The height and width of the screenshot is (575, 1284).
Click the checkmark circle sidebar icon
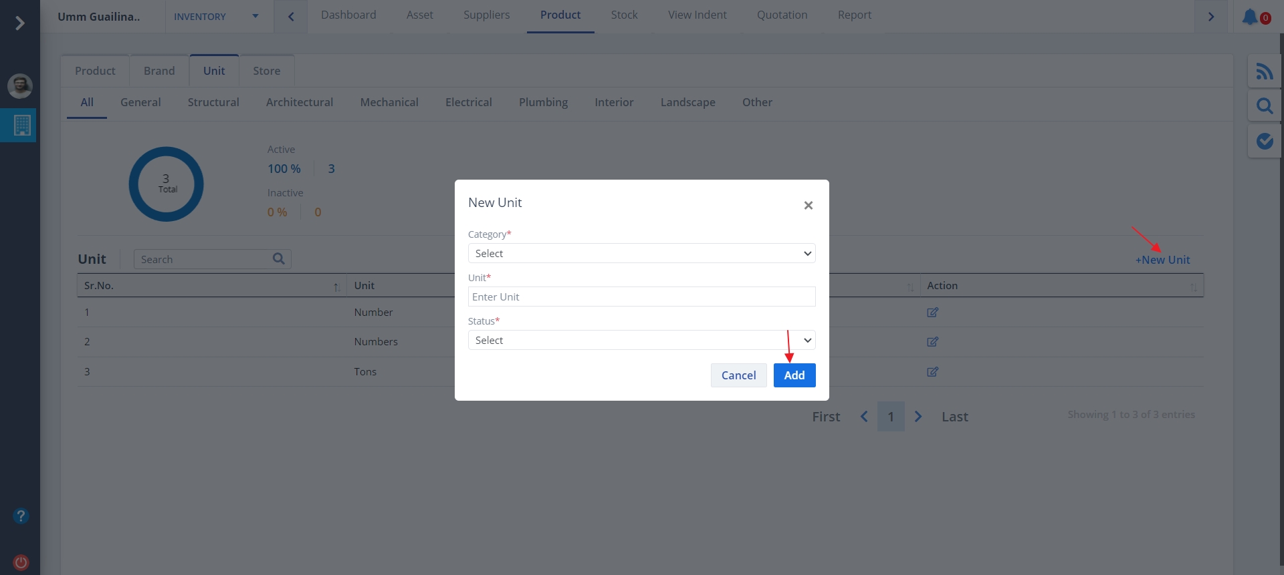(x=1264, y=141)
